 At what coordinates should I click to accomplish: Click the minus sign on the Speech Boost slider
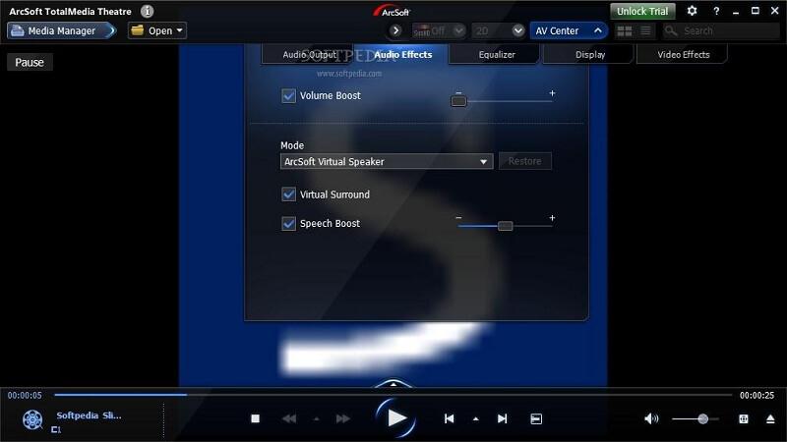click(x=458, y=218)
